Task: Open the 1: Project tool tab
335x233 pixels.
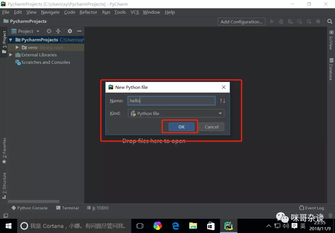Action: click(4, 42)
